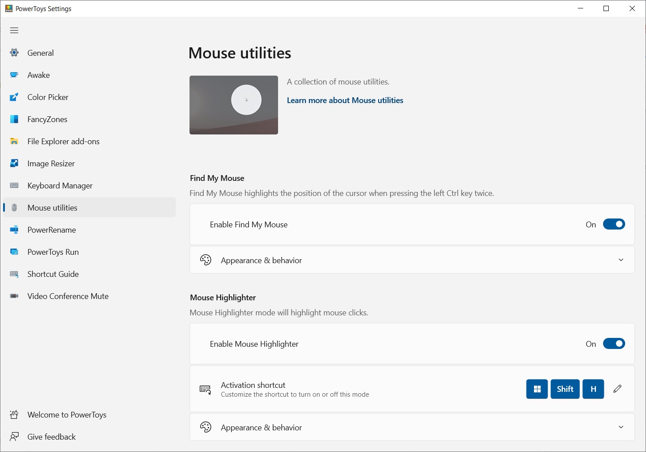Screen dimensions: 646x452
Task: Click the Mouse utilities preview thumbnail
Action: (234, 105)
